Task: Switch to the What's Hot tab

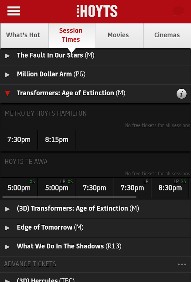Action: tap(23, 35)
